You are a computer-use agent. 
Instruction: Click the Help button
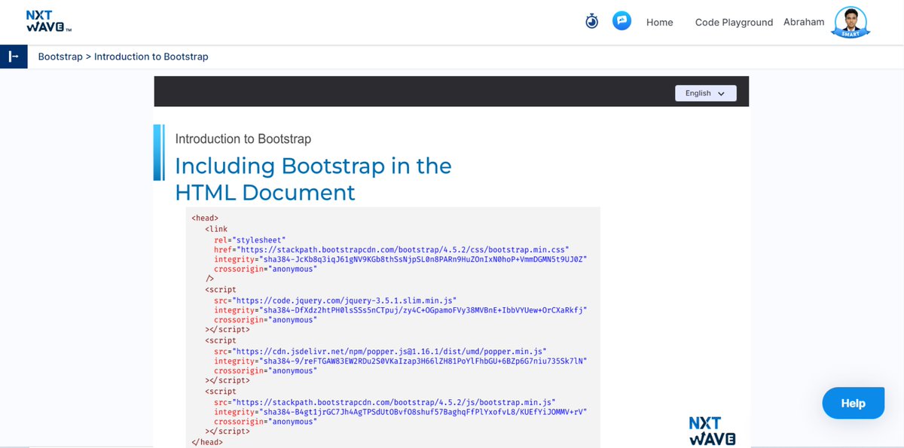pos(853,404)
